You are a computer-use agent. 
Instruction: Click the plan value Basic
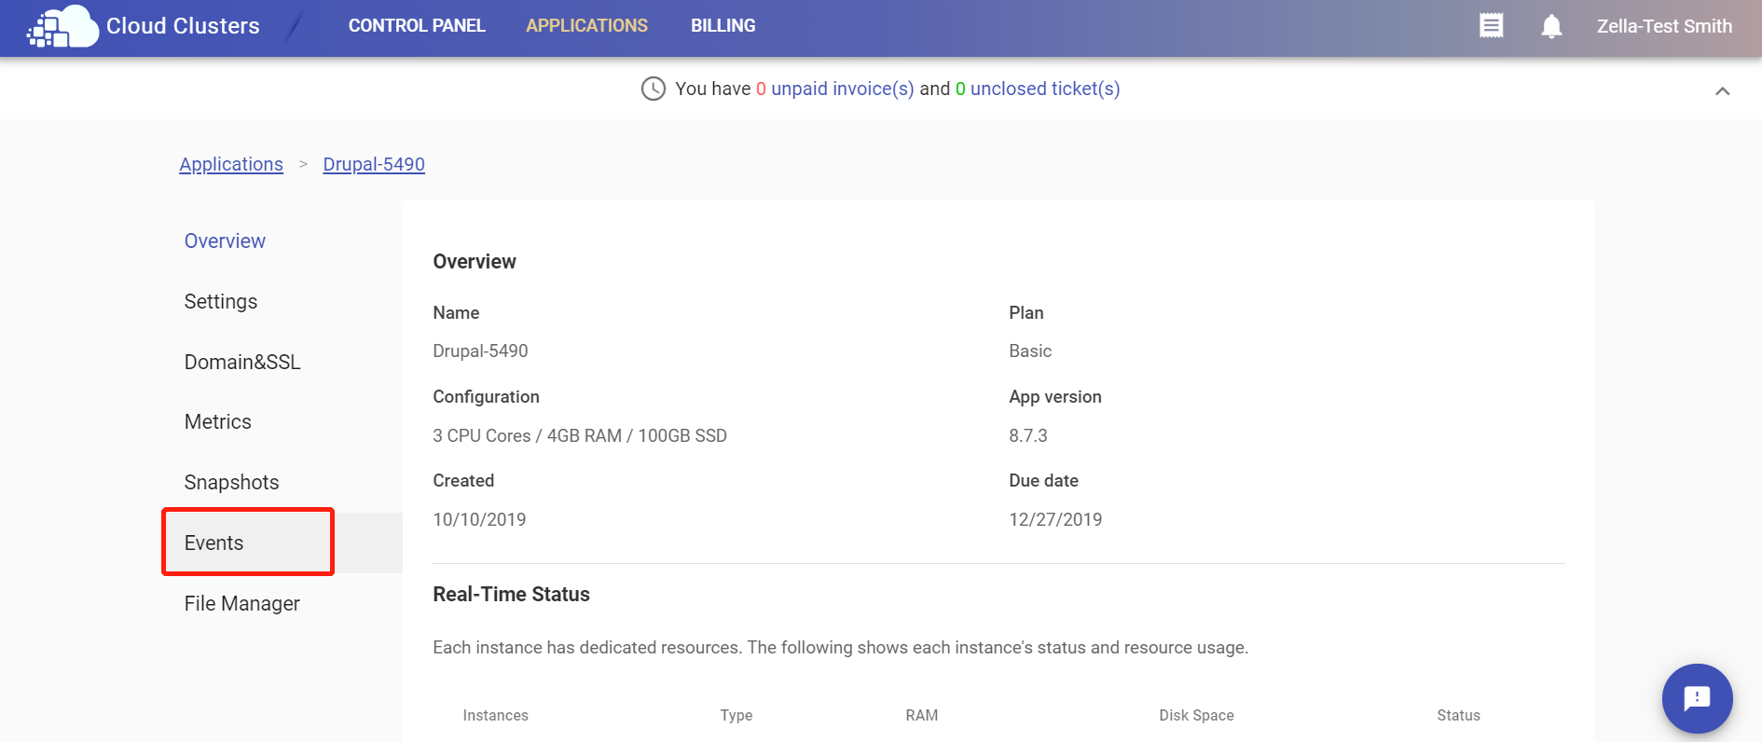click(x=1030, y=350)
